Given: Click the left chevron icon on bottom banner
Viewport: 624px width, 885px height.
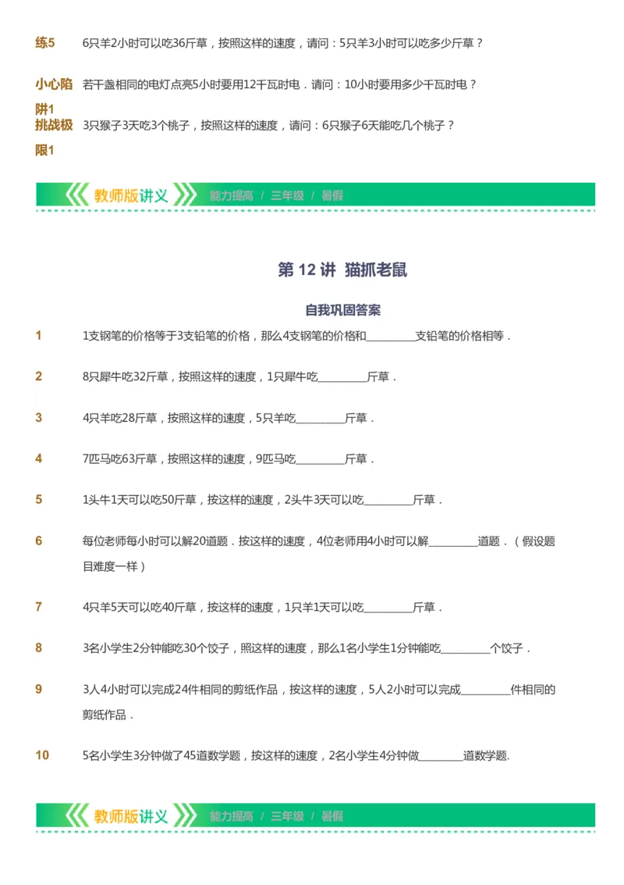Looking at the screenshot, I should [78, 815].
